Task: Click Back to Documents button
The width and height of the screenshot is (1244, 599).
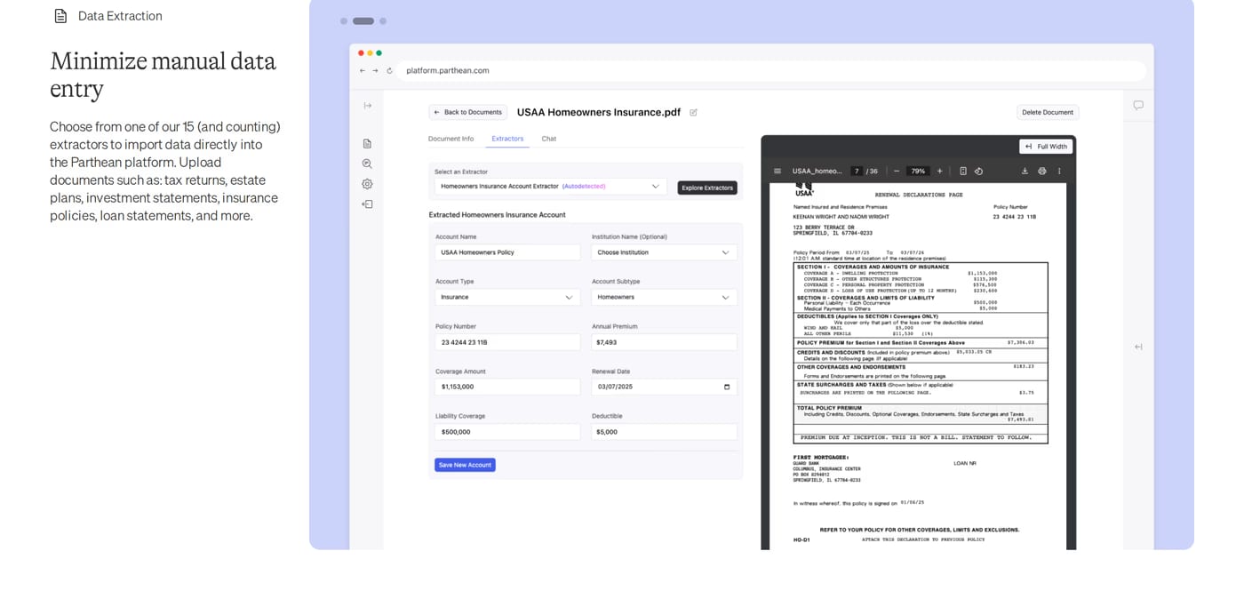Action: coord(467,112)
